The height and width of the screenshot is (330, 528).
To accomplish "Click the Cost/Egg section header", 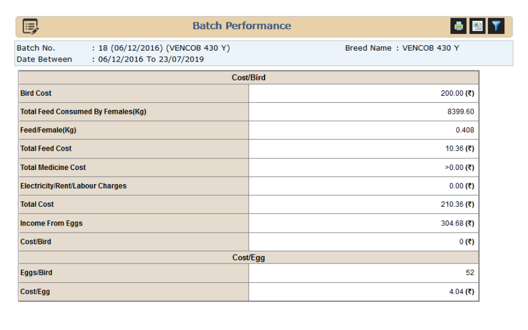I will tap(249, 257).
